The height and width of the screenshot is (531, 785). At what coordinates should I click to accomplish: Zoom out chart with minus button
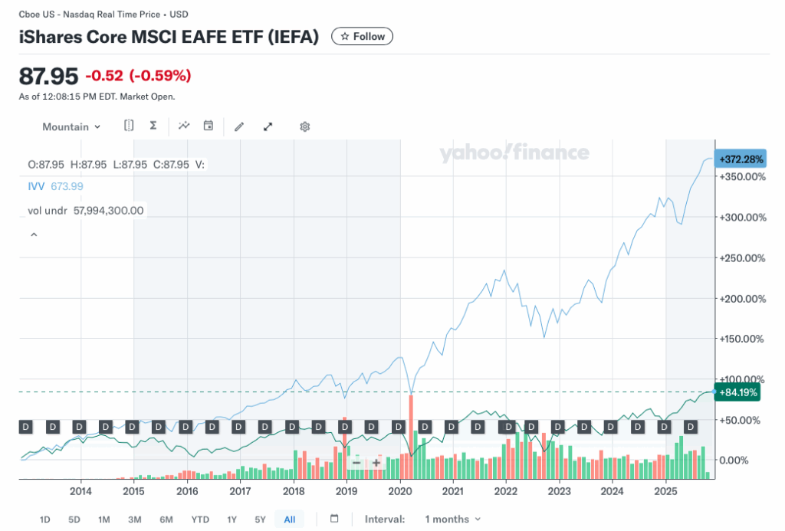pyautogui.click(x=356, y=462)
